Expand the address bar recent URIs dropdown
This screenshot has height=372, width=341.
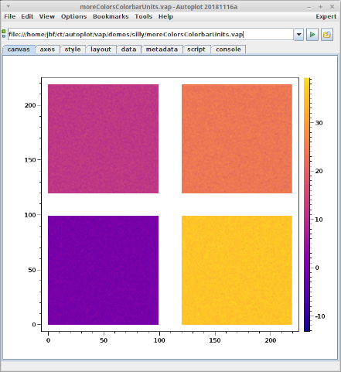(x=298, y=35)
